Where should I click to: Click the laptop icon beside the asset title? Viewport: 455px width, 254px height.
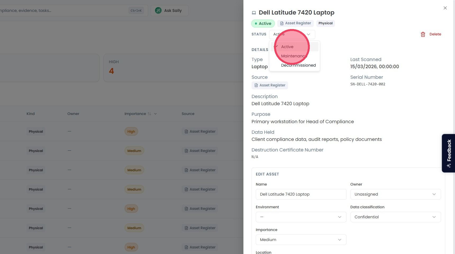point(254,13)
